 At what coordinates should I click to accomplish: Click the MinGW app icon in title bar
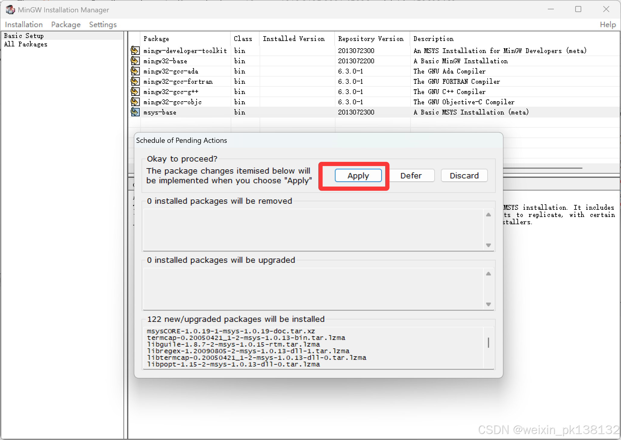(10, 10)
